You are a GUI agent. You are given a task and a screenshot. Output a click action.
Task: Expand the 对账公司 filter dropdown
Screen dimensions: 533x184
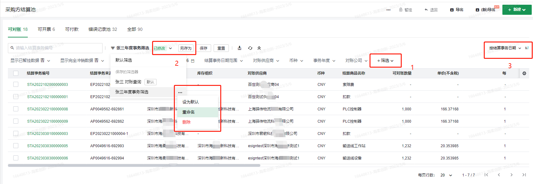pyautogui.click(x=357, y=60)
